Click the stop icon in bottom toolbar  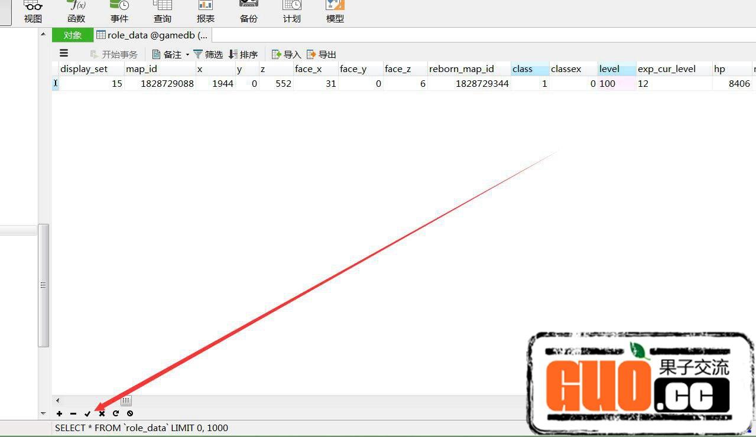pos(130,413)
